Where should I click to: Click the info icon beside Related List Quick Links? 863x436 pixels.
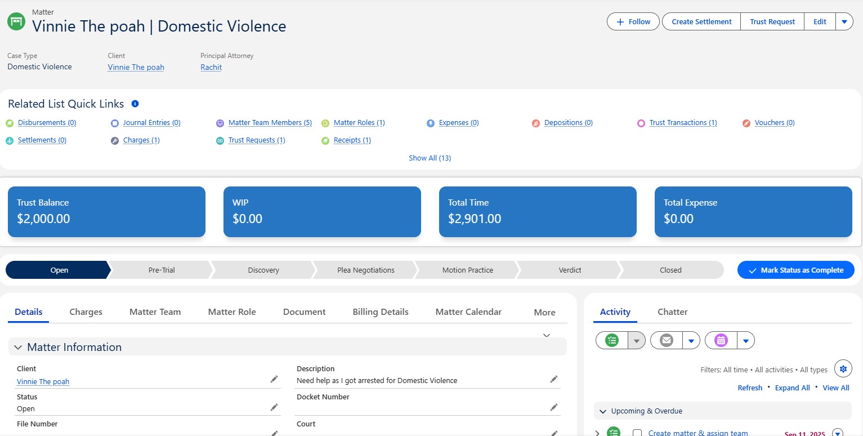[x=135, y=104]
